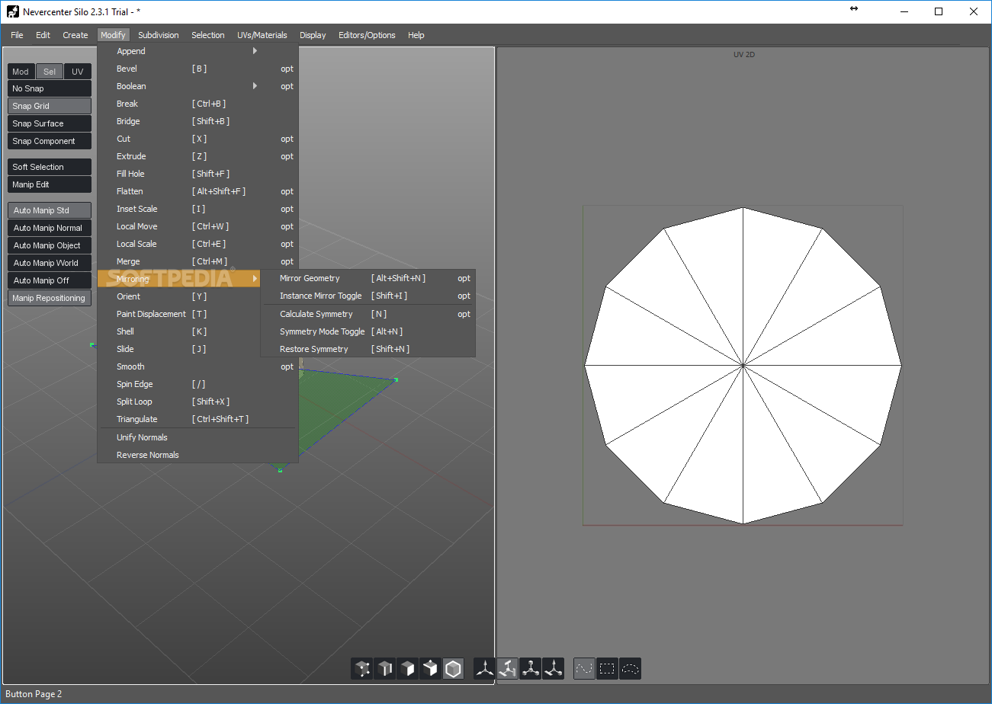
Task: Open Bevel options via opt
Action: click(287, 69)
